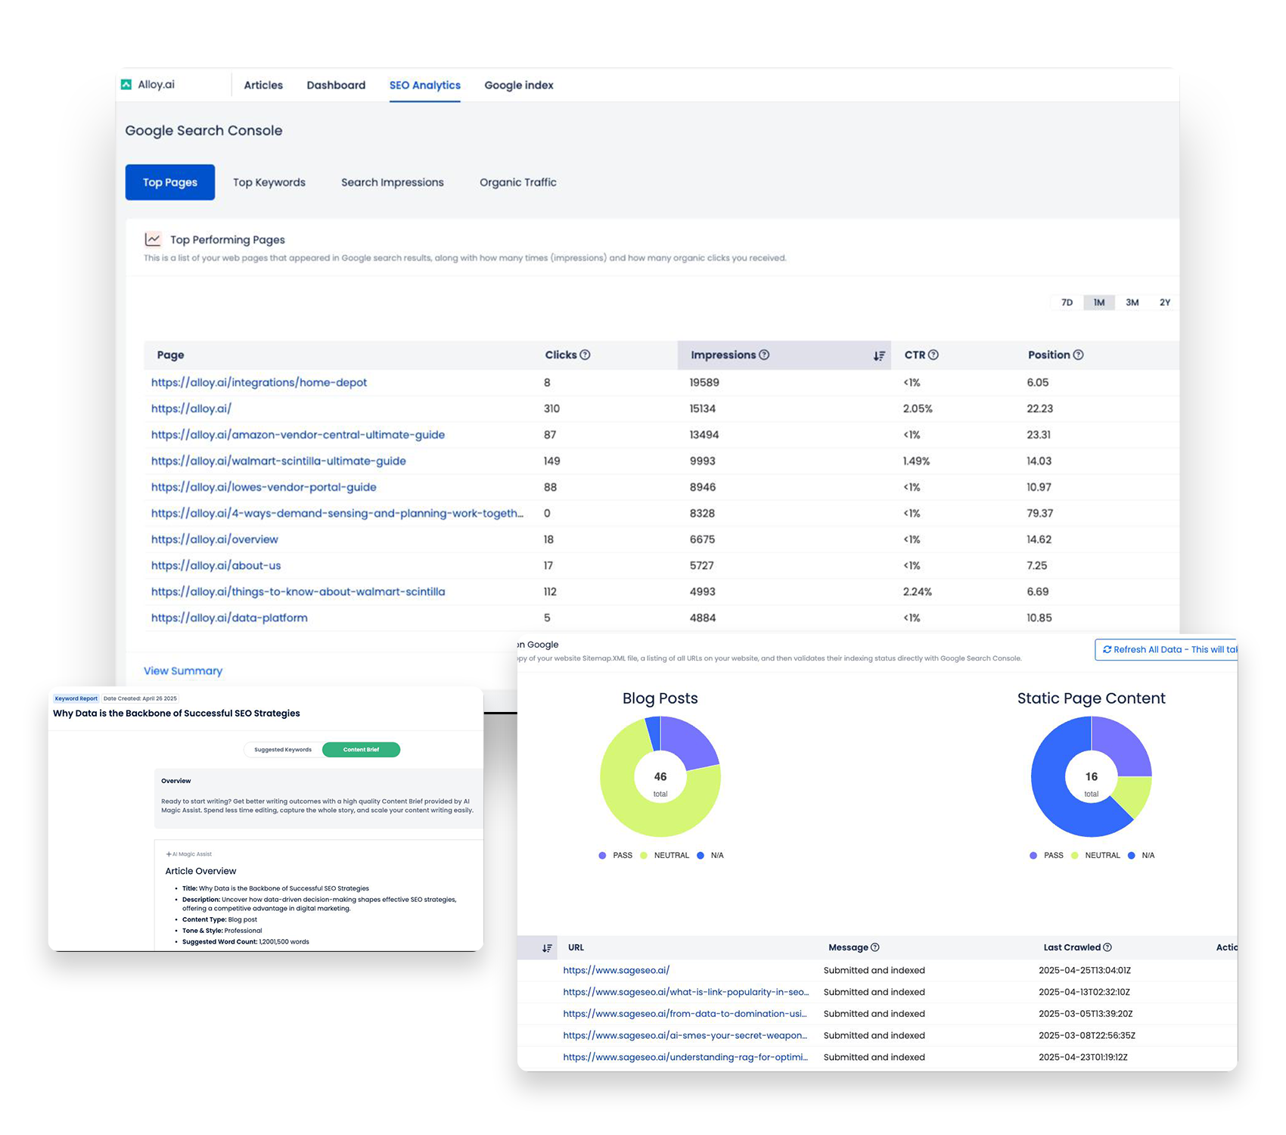Screen dimensions: 1286x1135
Task: Click the Clicks column help icon
Action: 585,355
